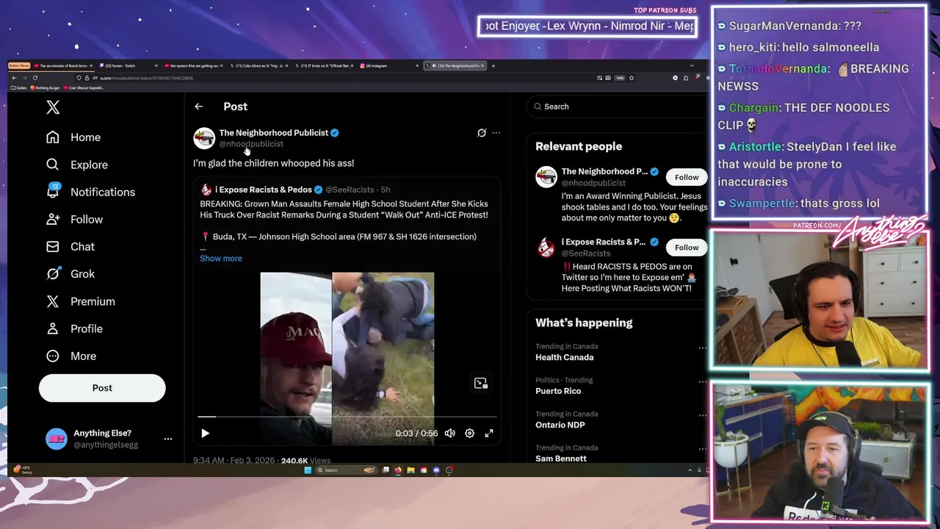This screenshot has height=529, width=940.
Task: Go to the Profile page
Action: coord(73,328)
